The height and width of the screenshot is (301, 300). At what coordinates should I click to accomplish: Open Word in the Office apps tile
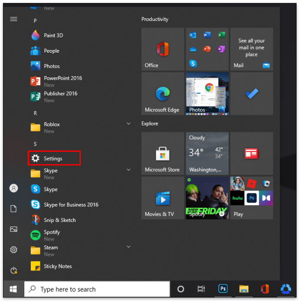click(x=207, y=35)
